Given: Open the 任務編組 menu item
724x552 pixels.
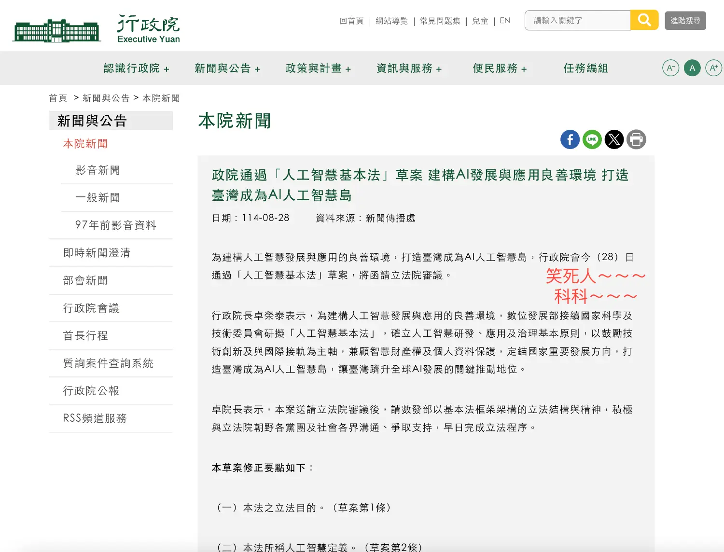Looking at the screenshot, I should [585, 69].
